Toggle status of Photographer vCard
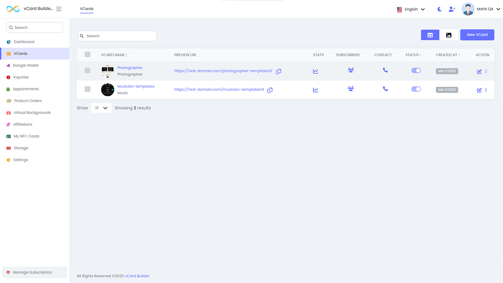 (x=416, y=70)
